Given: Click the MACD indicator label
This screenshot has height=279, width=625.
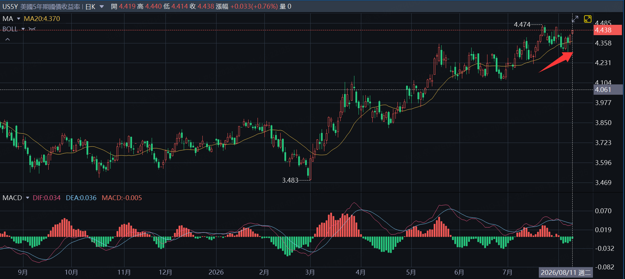Looking at the screenshot, I should click(12, 198).
